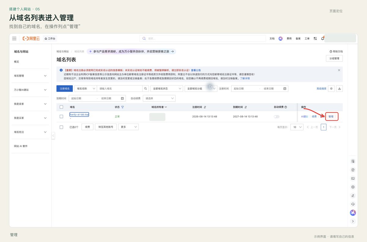Click the 请输入域名 input field

click(120, 88)
